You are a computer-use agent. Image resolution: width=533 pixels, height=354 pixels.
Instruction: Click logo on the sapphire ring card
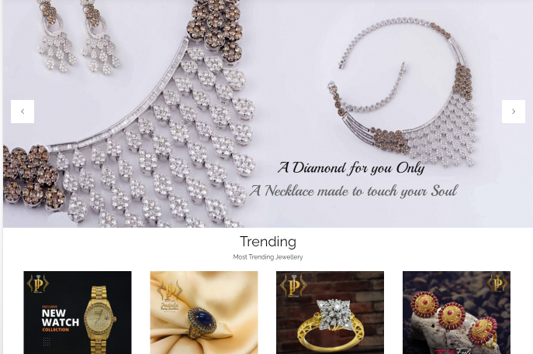pyautogui.click(x=170, y=294)
